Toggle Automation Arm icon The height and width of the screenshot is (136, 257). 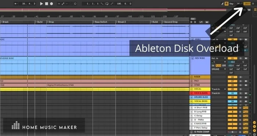63,4
